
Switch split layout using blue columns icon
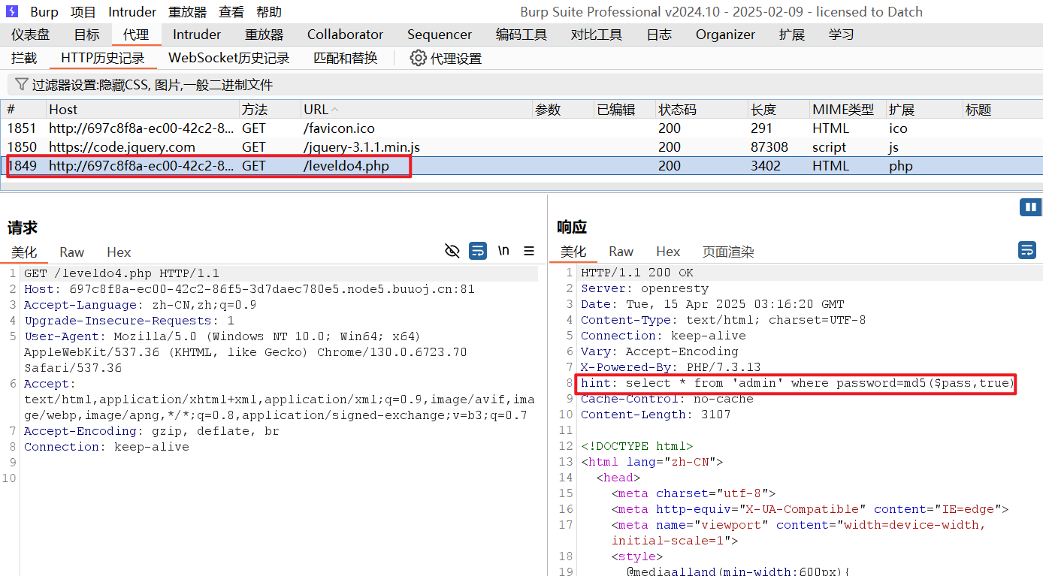[1030, 207]
